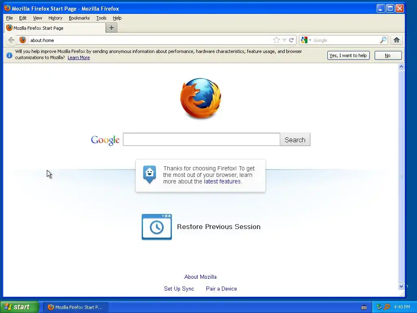The height and width of the screenshot is (313, 417).
Task: Go to the home page icon
Action: 397,40
